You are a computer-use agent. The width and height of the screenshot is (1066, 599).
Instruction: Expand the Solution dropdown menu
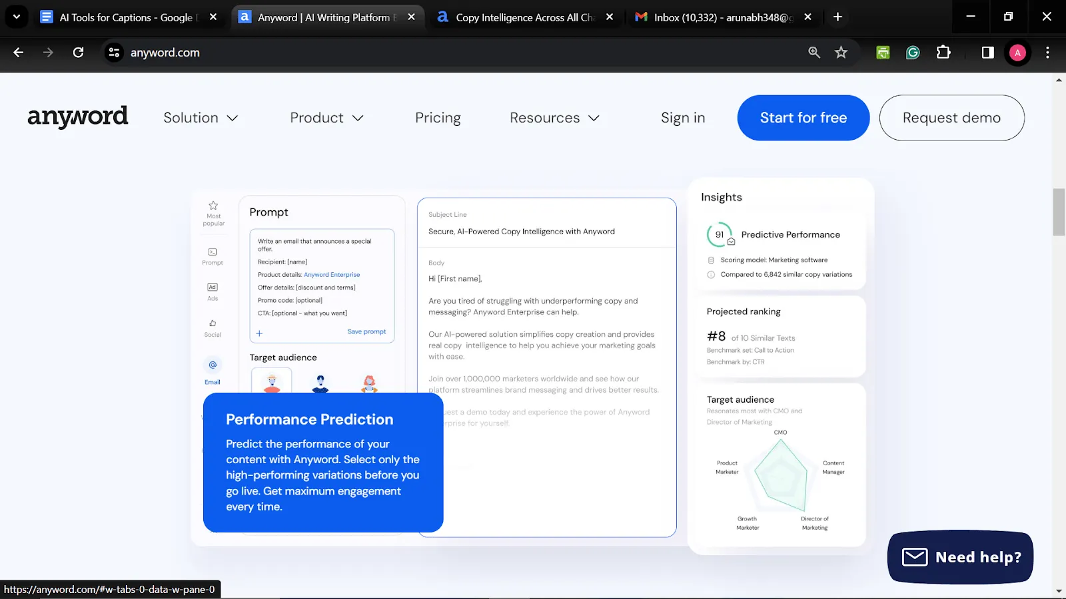point(201,118)
